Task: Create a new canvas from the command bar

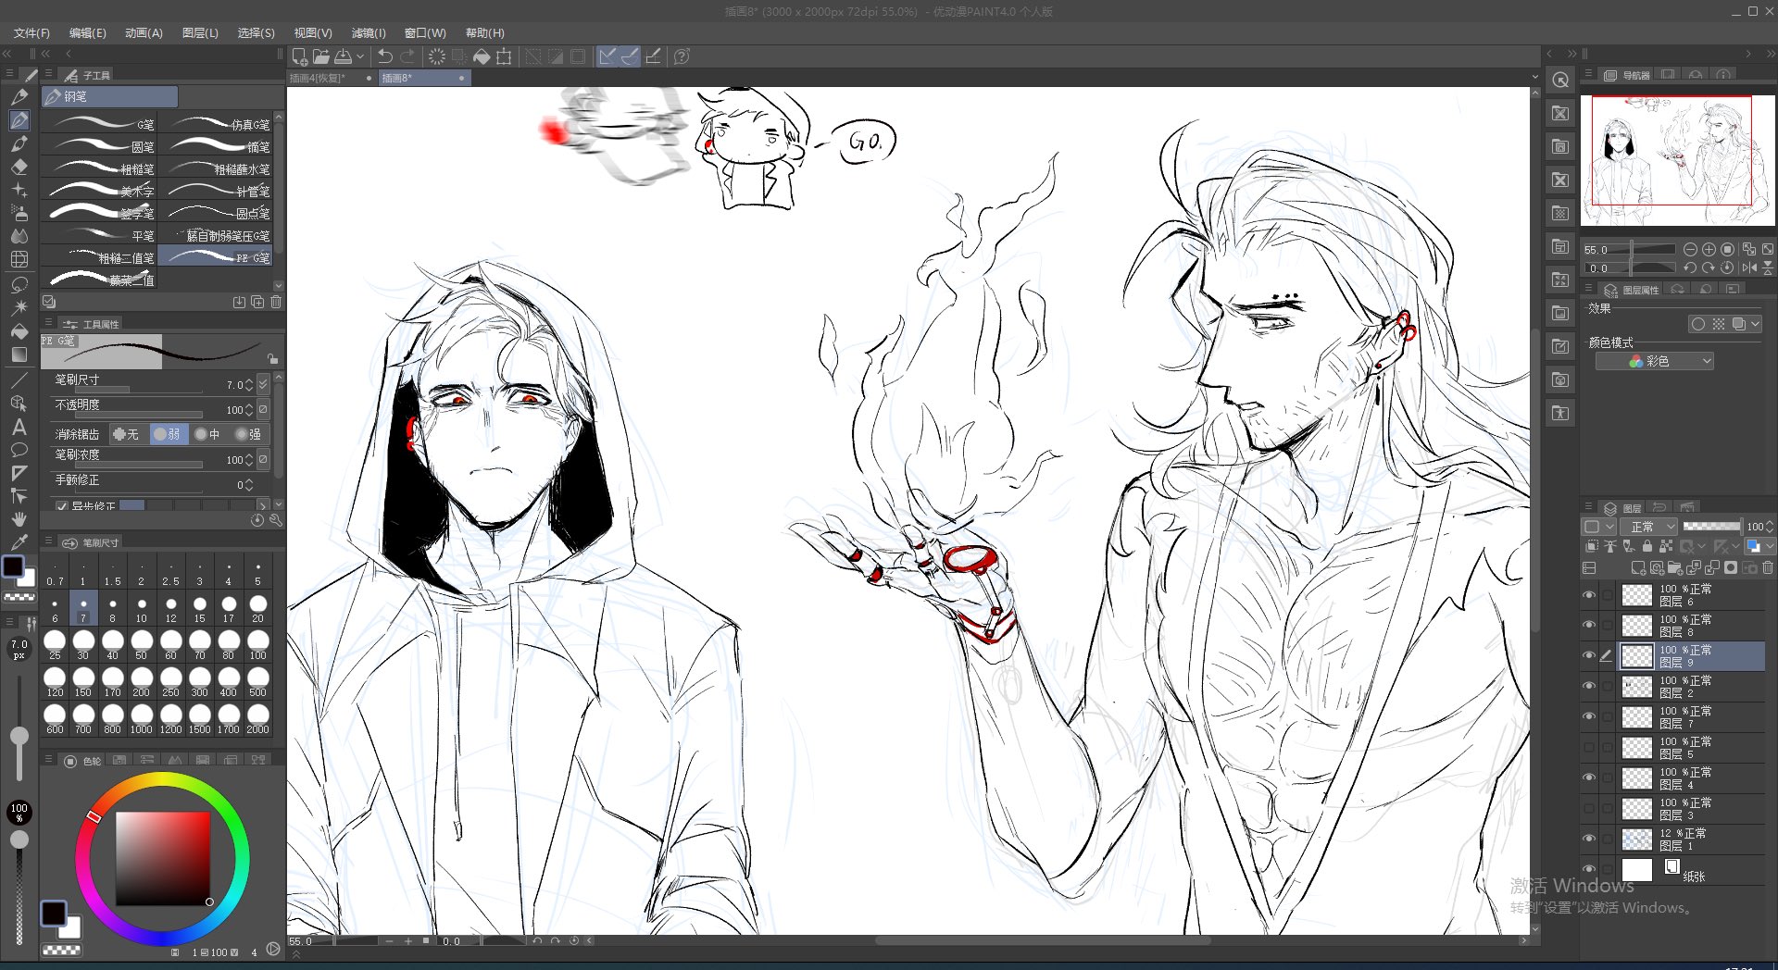Action: point(300,56)
